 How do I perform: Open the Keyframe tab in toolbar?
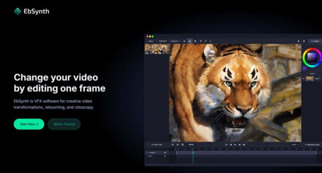163,41
